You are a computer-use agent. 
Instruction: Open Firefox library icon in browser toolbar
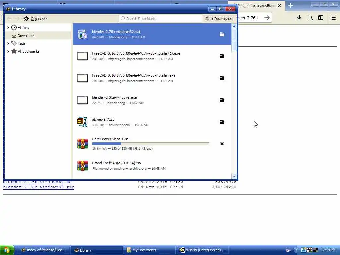coord(310,18)
